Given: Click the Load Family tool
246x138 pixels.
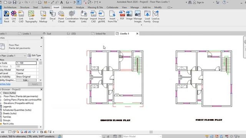Looking at the screenshot, I should [x=147, y=17].
